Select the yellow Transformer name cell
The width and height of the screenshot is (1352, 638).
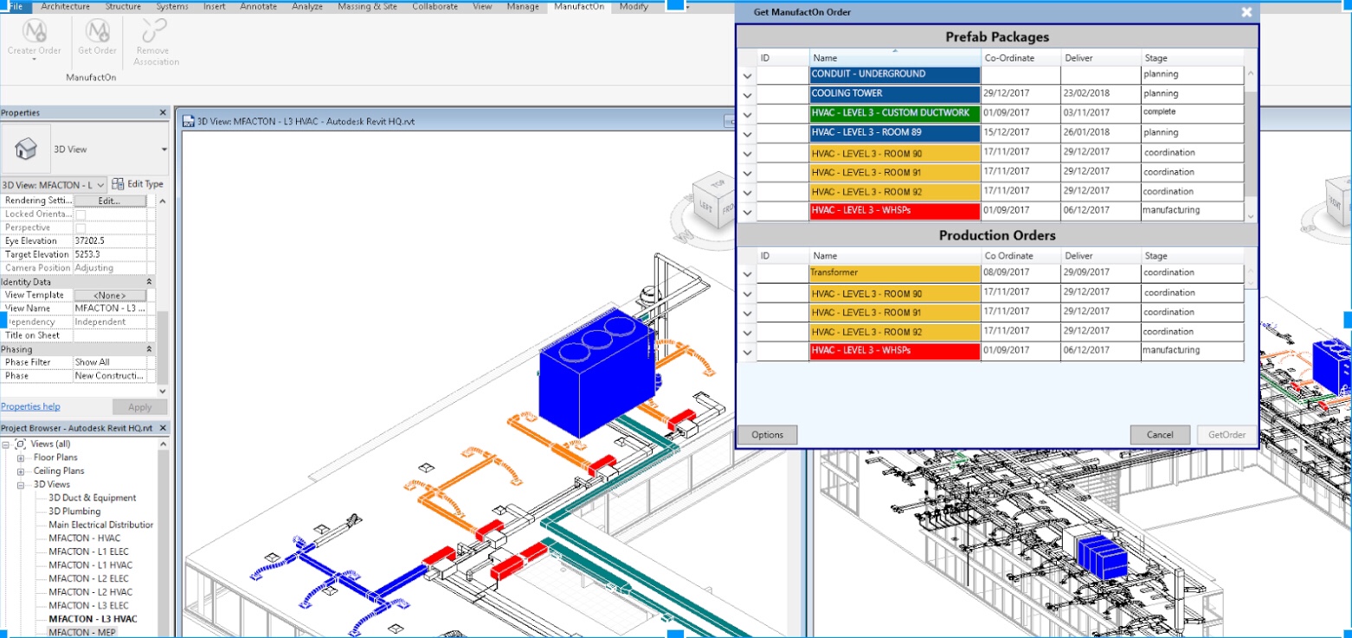895,273
